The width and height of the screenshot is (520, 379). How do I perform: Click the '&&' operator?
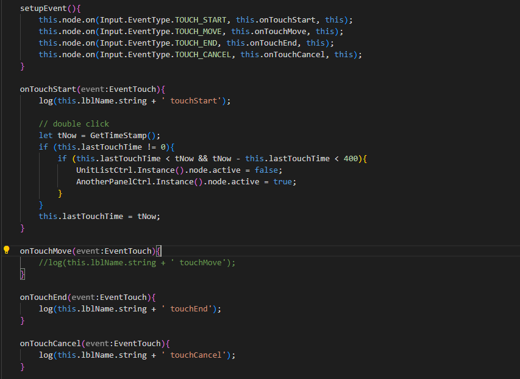[x=203, y=159]
